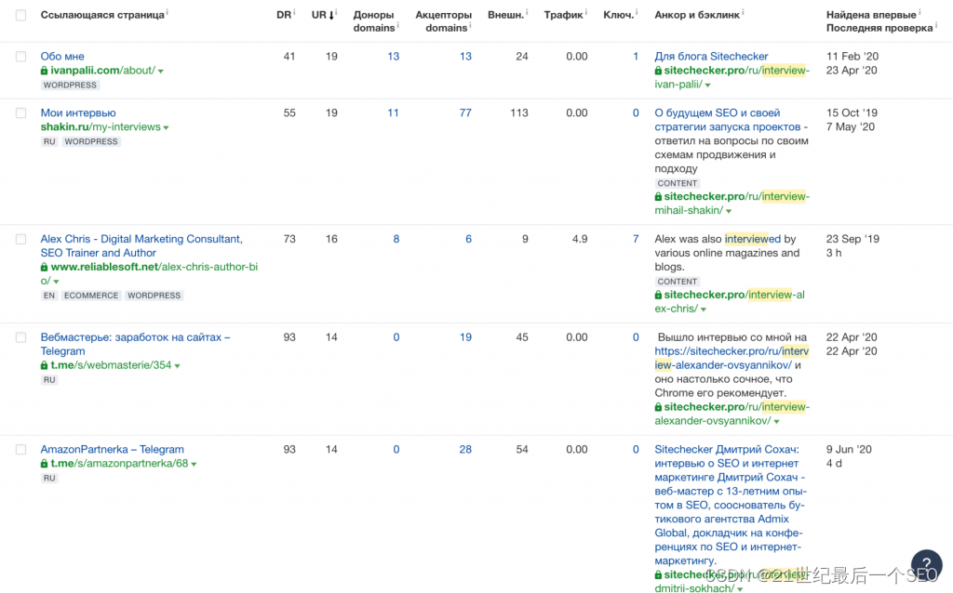953x593 pixels.
Task: Click lock icon beside sitechecker.pro interview-alex-chris link
Action: coord(658,295)
